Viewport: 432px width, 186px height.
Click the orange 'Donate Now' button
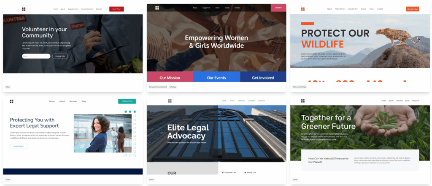(x=413, y=9)
